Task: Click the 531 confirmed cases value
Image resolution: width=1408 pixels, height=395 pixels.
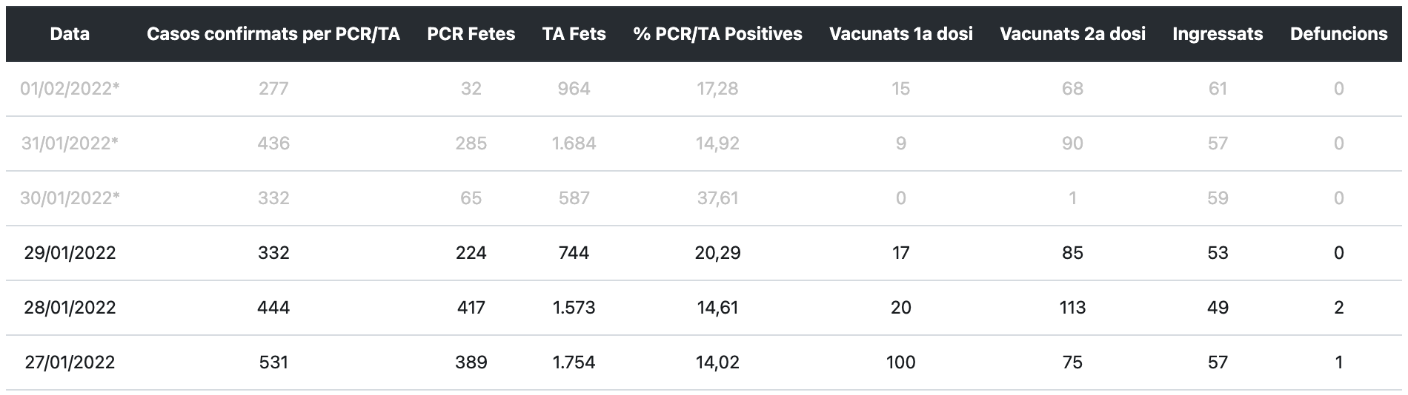Action: click(273, 362)
